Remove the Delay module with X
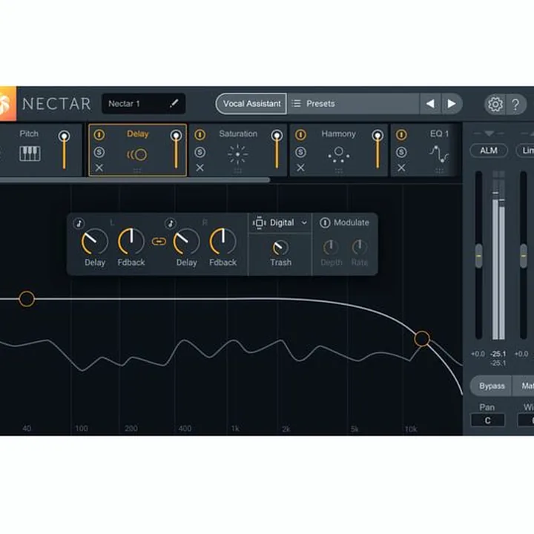 (x=99, y=168)
